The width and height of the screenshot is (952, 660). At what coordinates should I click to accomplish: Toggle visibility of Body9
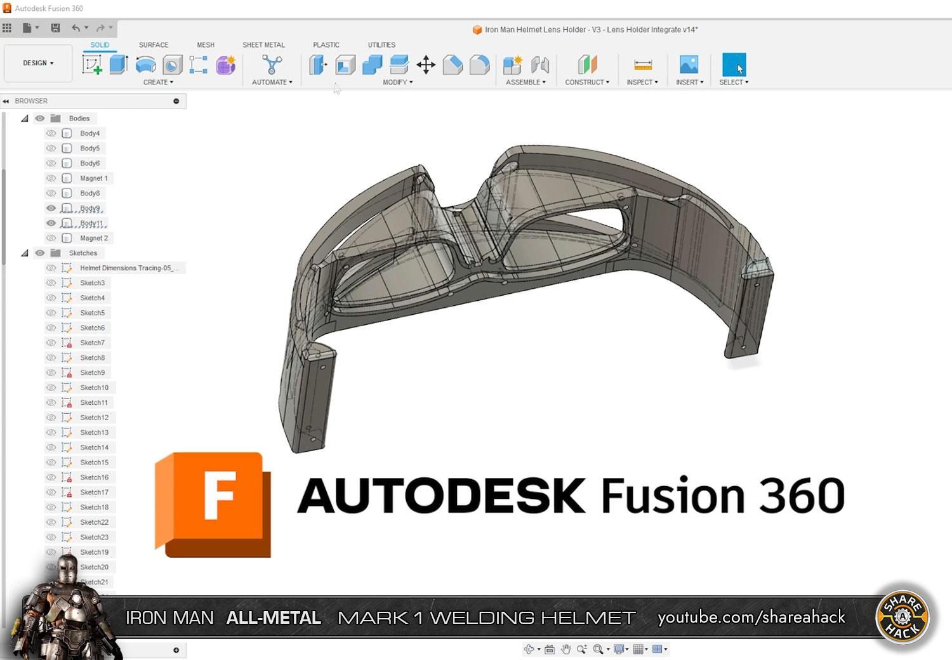51,208
